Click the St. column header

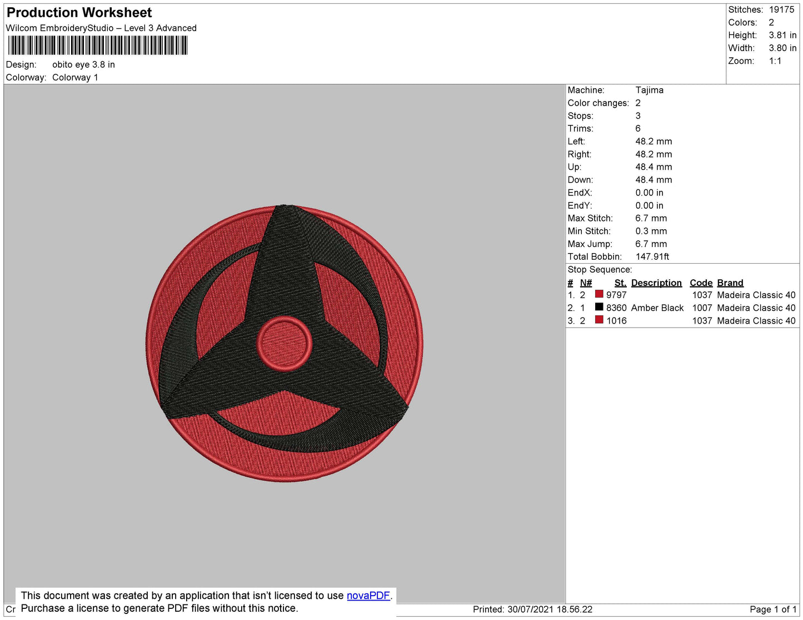point(620,283)
